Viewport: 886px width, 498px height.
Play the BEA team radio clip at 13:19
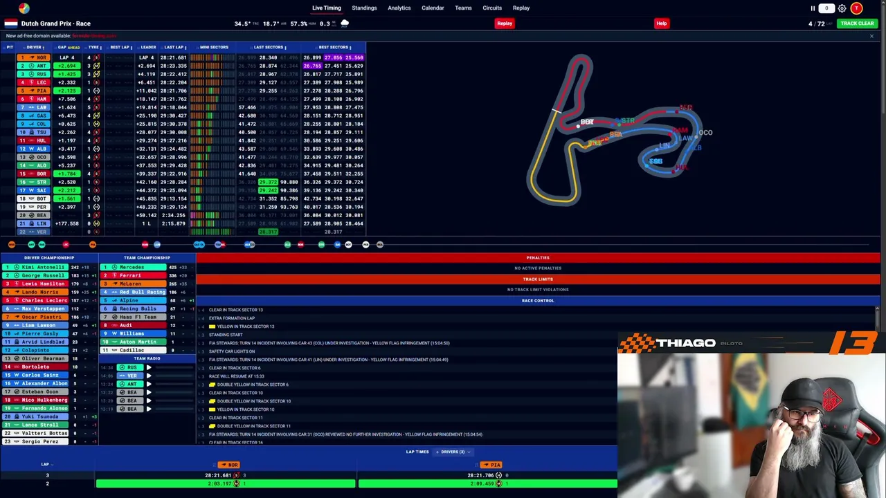[x=149, y=409]
